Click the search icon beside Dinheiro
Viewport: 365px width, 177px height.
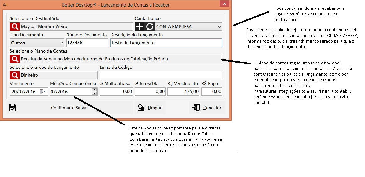tap(14, 75)
